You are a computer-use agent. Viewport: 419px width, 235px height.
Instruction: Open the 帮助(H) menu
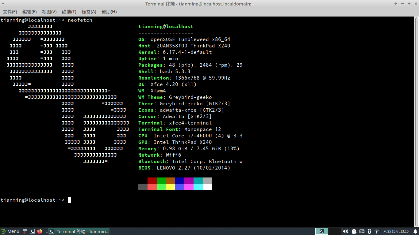coord(109,12)
